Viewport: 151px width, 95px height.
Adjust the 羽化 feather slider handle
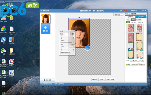click(x=61, y=48)
